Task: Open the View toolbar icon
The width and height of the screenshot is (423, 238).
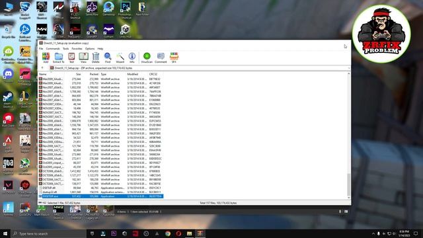Action: coord(84,58)
